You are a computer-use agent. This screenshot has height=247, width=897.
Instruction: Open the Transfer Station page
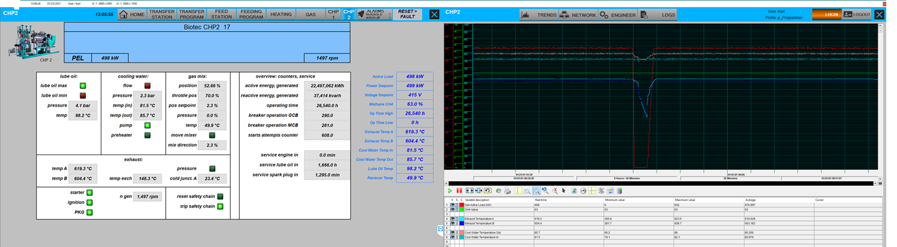pyautogui.click(x=161, y=14)
